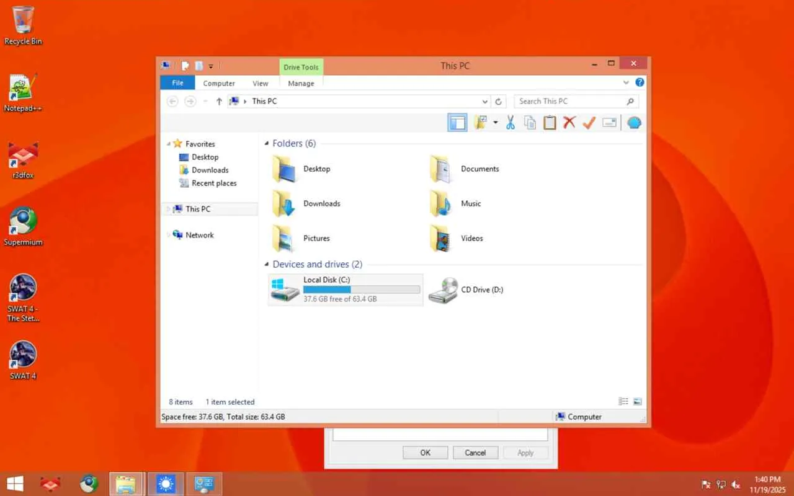This screenshot has height=496, width=794.
Task: Open the address bar history dropdown
Action: pyautogui.click(x=485, y=101)
